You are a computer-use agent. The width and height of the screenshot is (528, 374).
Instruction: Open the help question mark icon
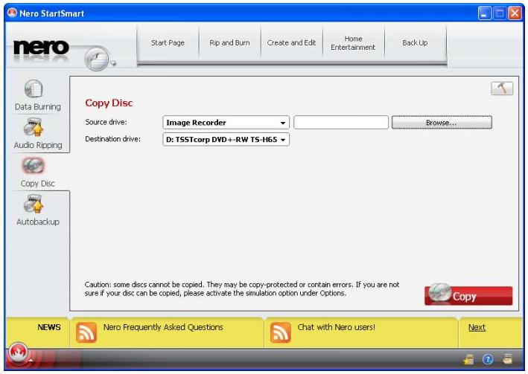coord(488,360)
